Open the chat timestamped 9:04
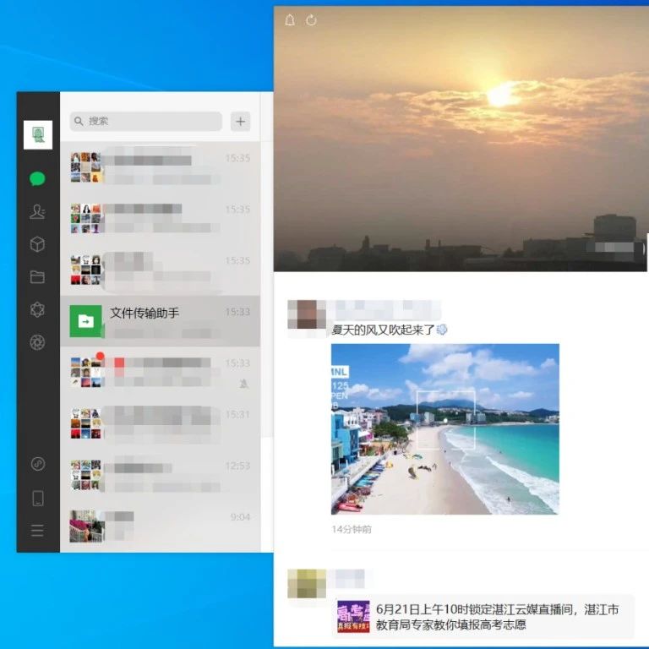The width and height of the screenshot is (649, 649). [161, 526]
